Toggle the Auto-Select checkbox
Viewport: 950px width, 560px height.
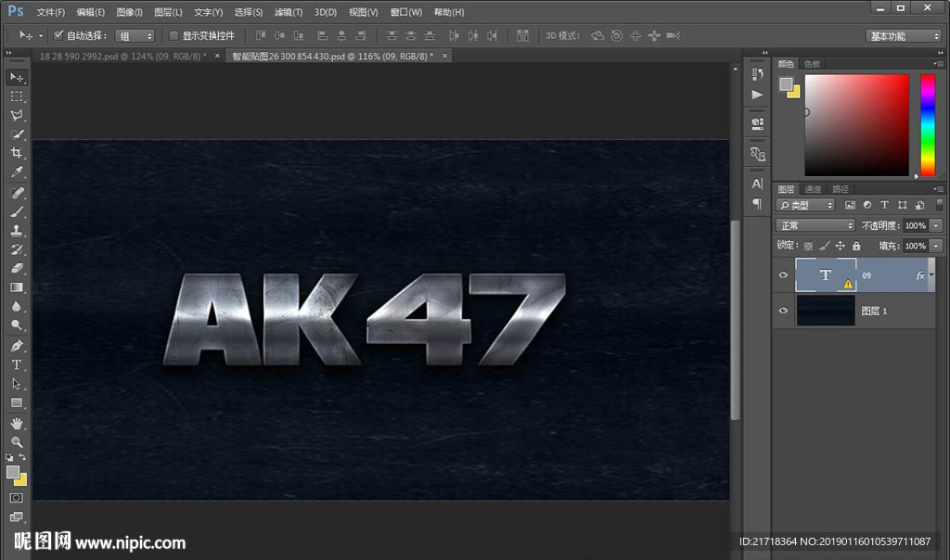[58, 35]
